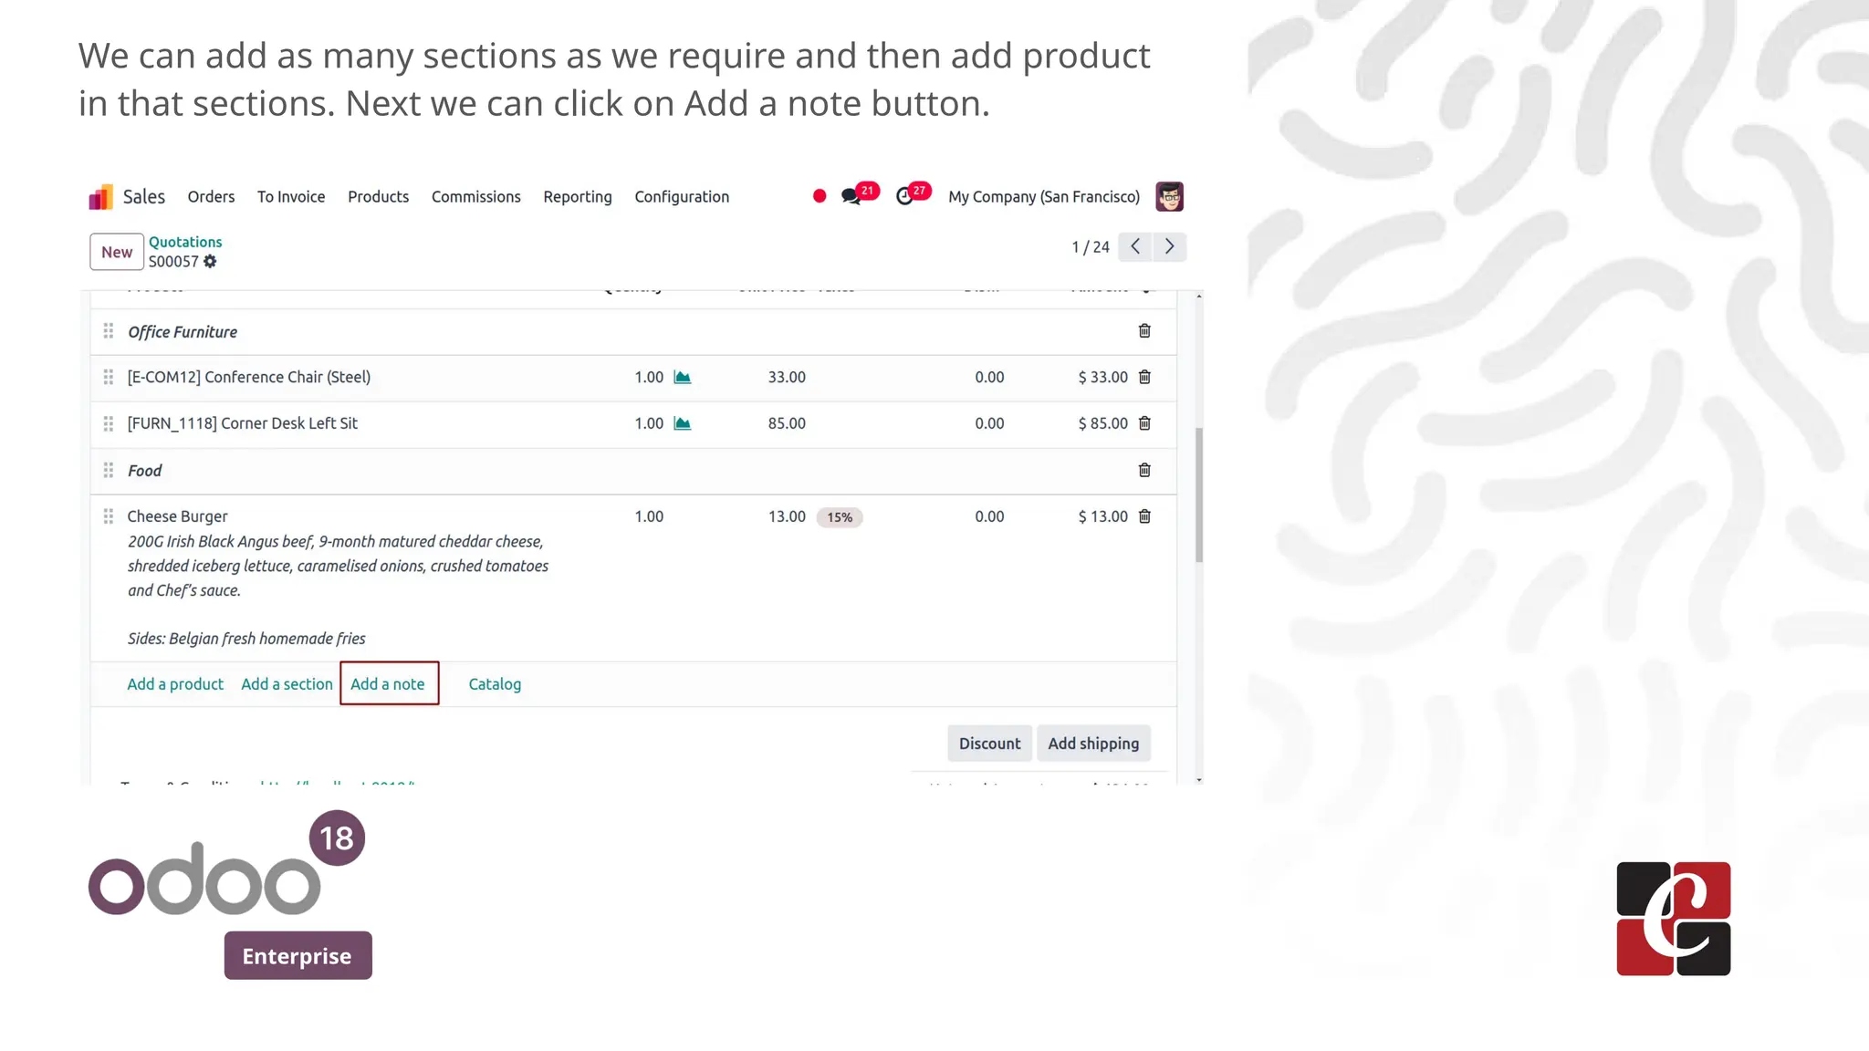Delete the Corner Desk Left Sit line
1869x1051 pixels.
coord(1144,423)
